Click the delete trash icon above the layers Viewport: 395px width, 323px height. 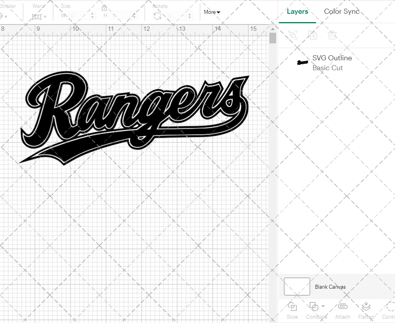[332, 35]
